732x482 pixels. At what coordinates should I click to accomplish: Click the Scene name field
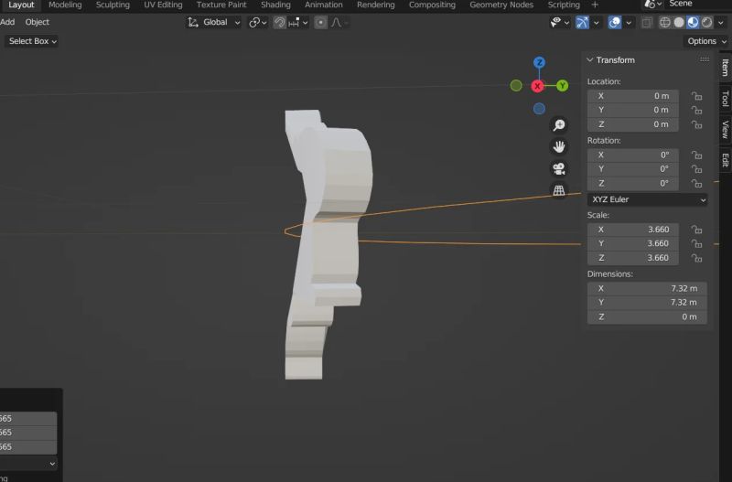pyautogui.click(x=698, y=4)
